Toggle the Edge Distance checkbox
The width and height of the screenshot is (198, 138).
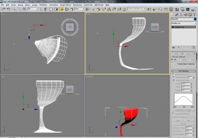point(174,77)
